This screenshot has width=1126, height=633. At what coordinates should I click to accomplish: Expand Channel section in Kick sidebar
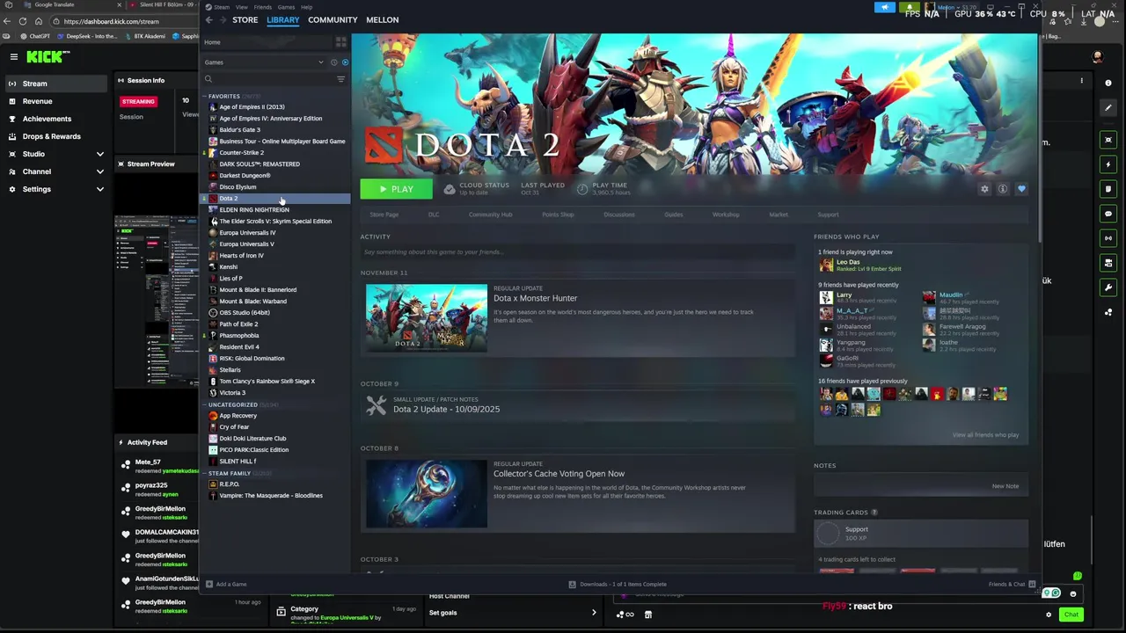click(x=99, y=171)
